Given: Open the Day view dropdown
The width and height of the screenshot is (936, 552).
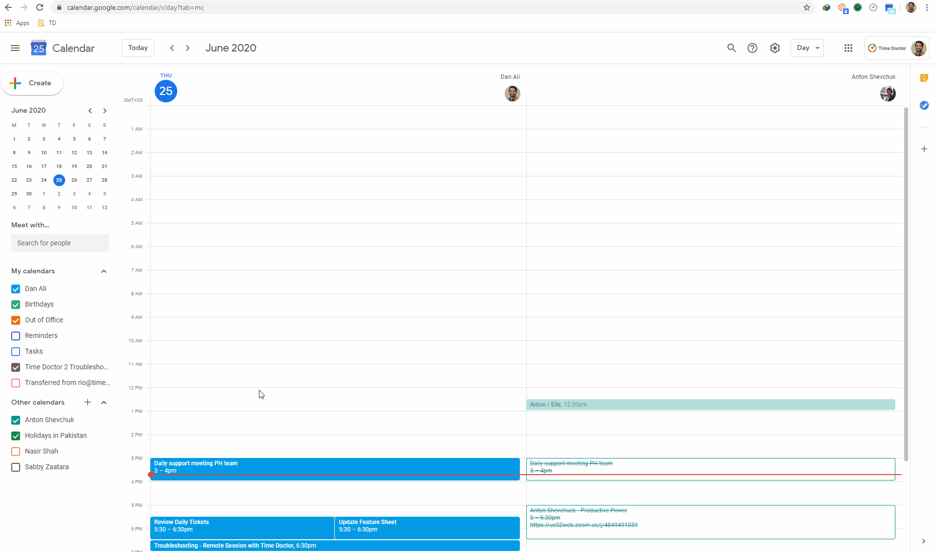Looking at the screenshot, I should coord(807,48).
